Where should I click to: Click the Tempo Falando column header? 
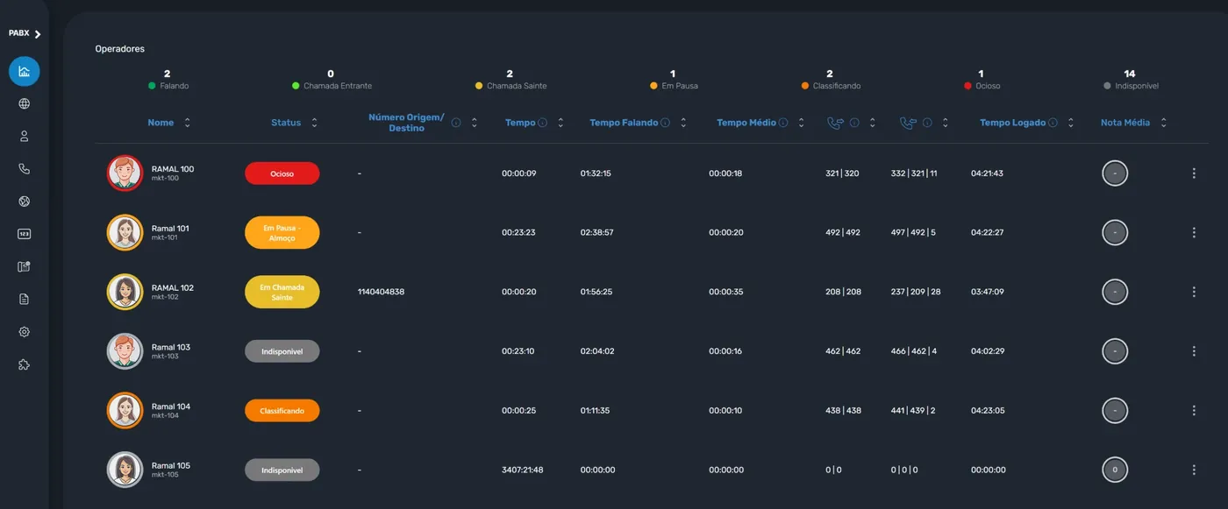[624, 123]
